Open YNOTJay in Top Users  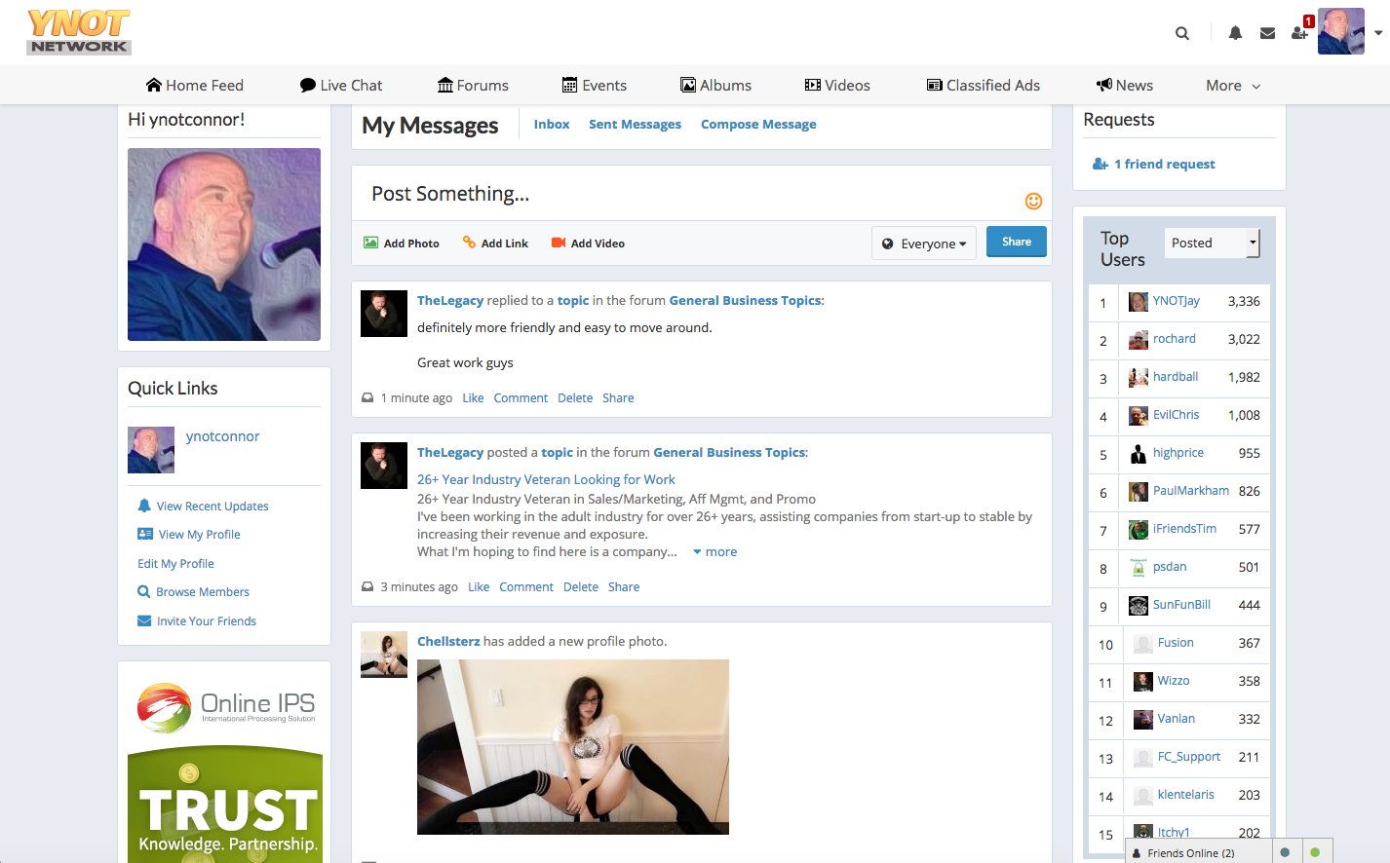[1177, 301]
